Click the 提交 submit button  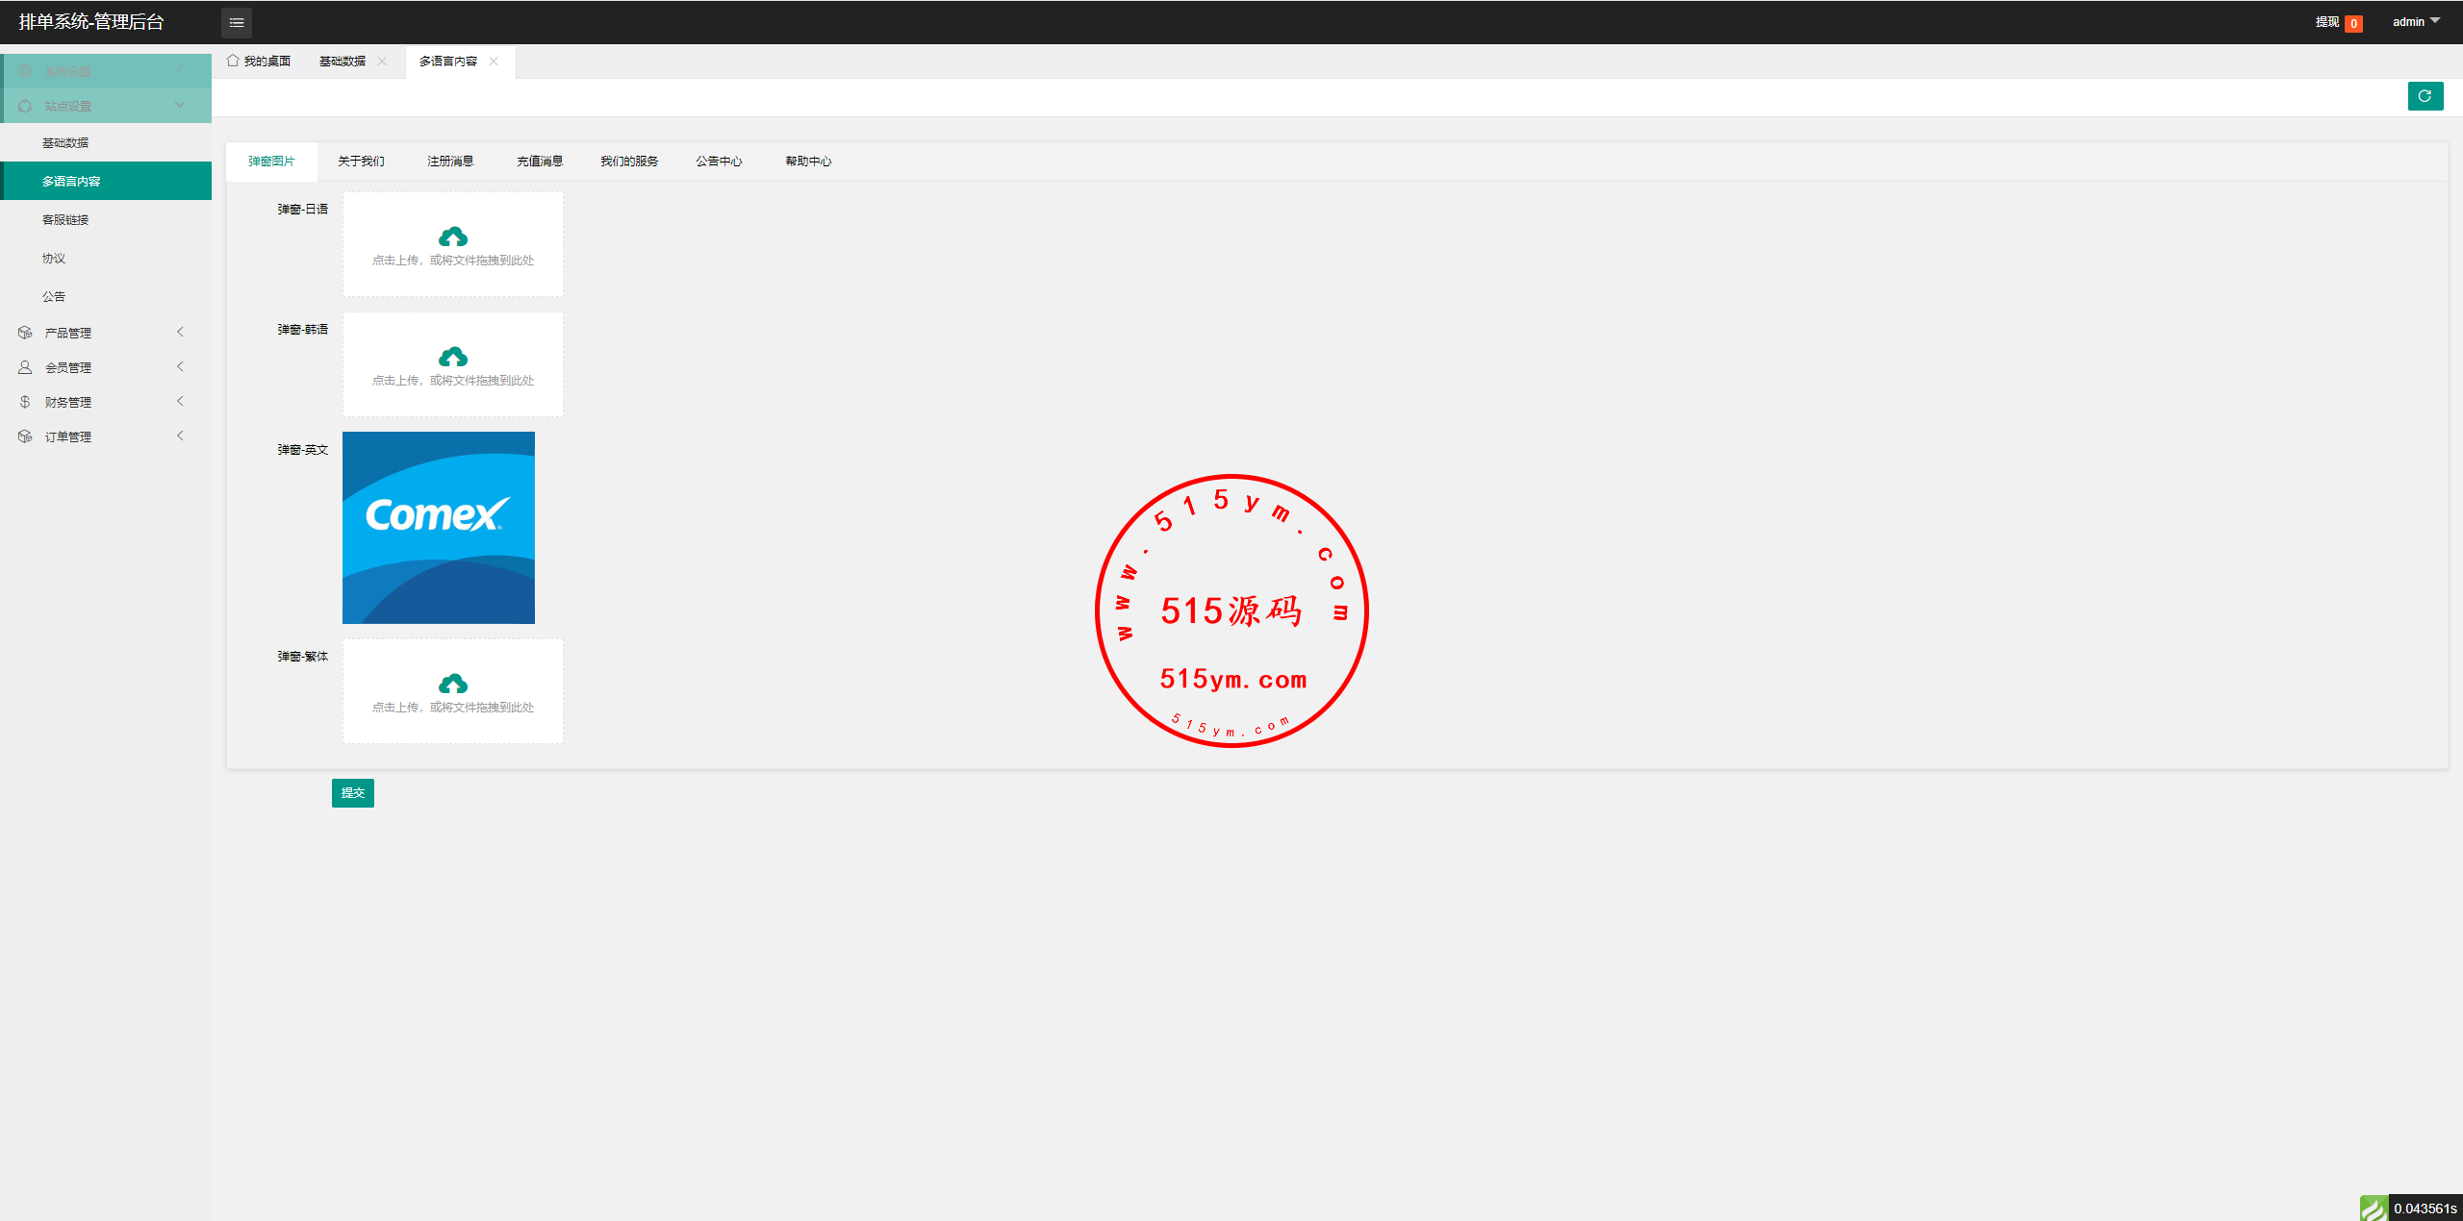point(353,793)
